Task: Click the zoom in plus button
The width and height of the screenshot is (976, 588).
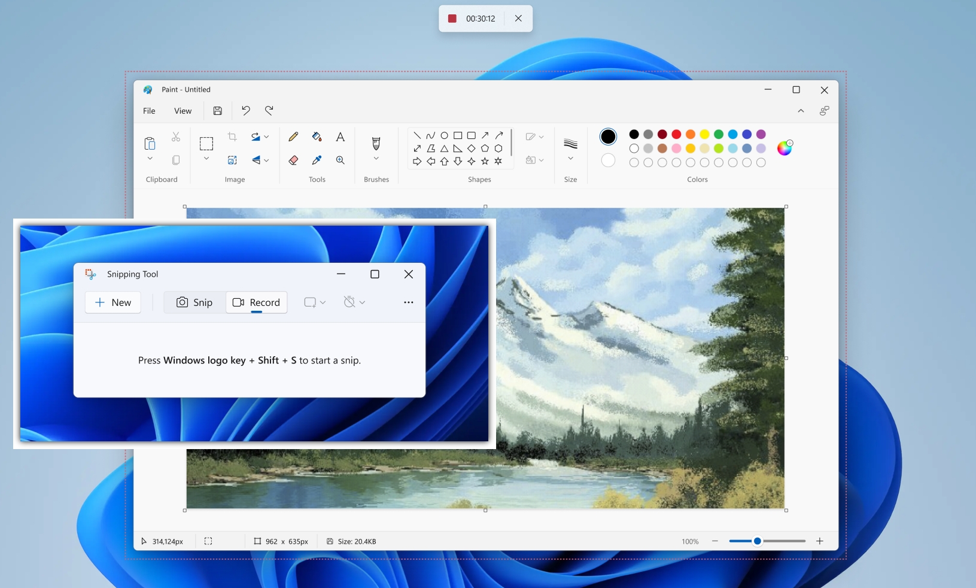Action: point(820,541)
